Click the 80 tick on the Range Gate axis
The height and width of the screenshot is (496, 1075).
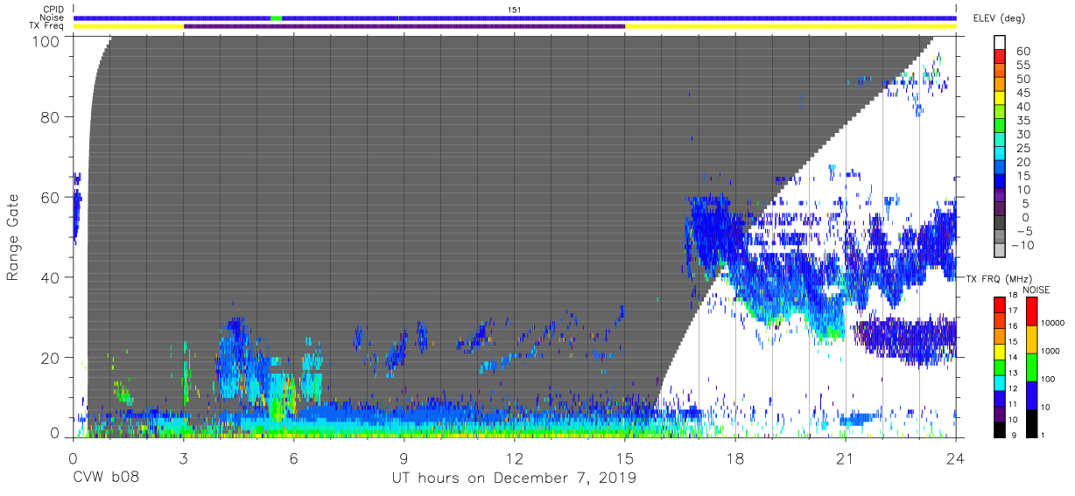tap(50, 118)
